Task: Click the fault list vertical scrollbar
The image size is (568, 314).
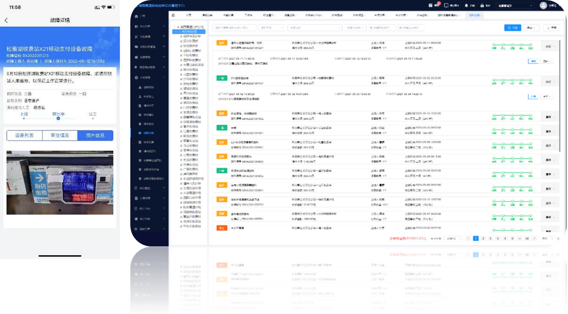Action: 560,96
